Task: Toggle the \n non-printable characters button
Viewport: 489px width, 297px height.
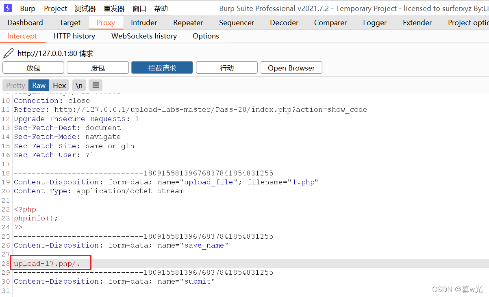Action: (x=79, y=85)
